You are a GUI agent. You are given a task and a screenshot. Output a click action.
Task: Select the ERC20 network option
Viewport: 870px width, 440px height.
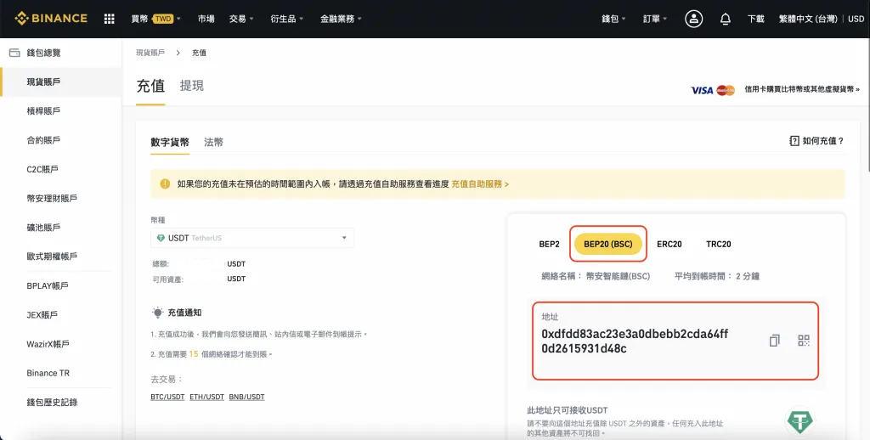(x=669, y=245)
